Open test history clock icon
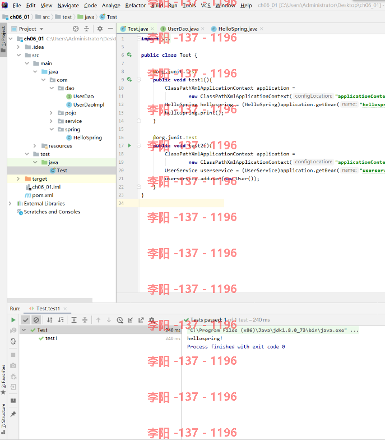The width and height of the screenshot is (385, 440). (x=120, y=320)
